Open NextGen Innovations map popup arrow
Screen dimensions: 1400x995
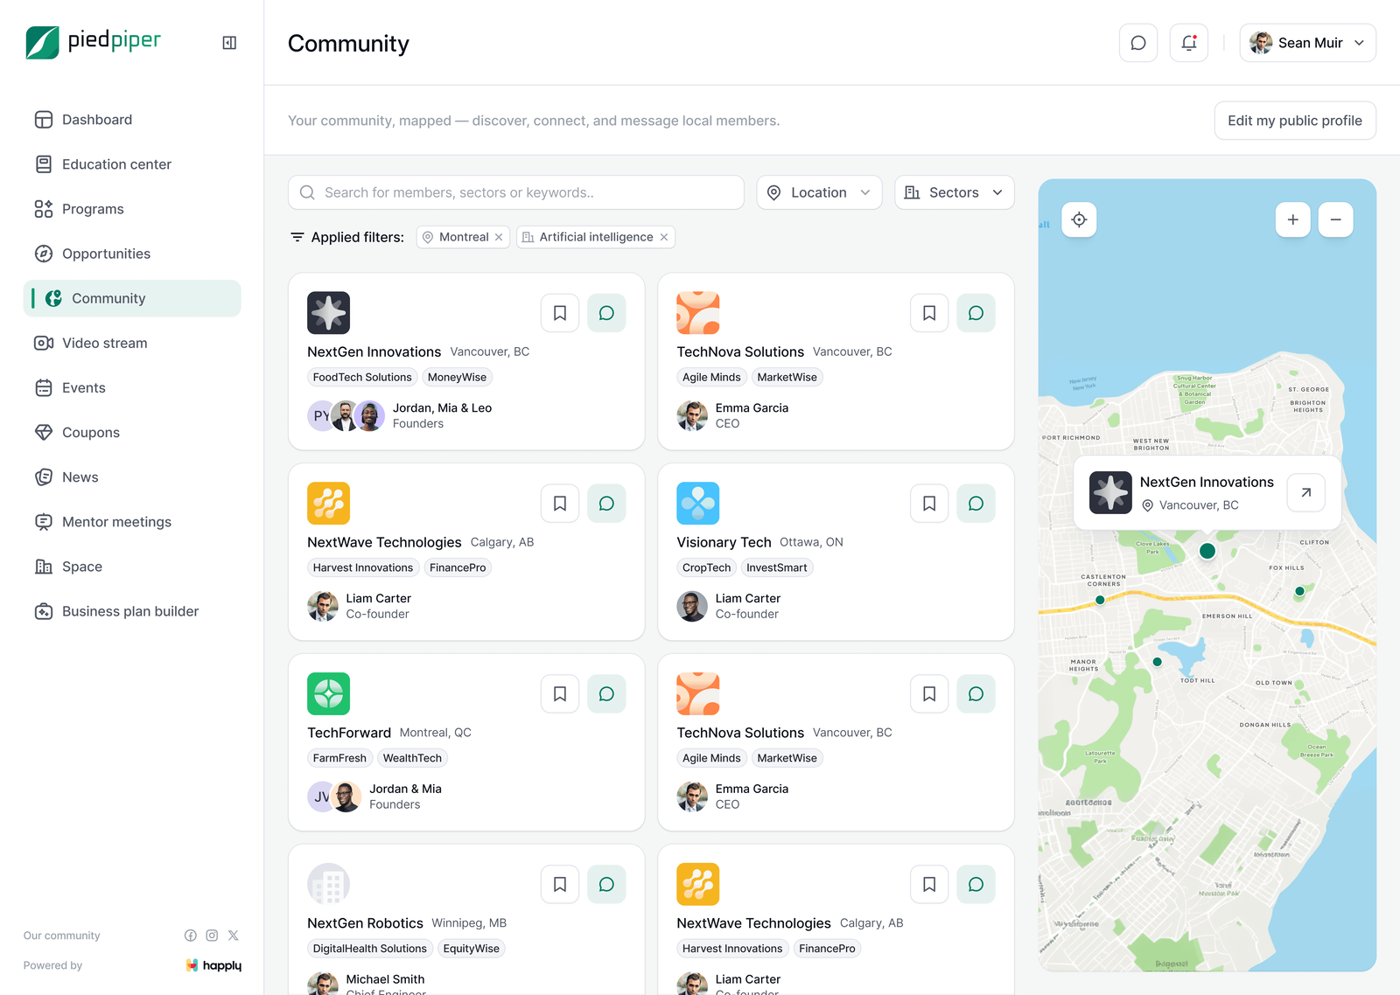[x=1305, y=492]
